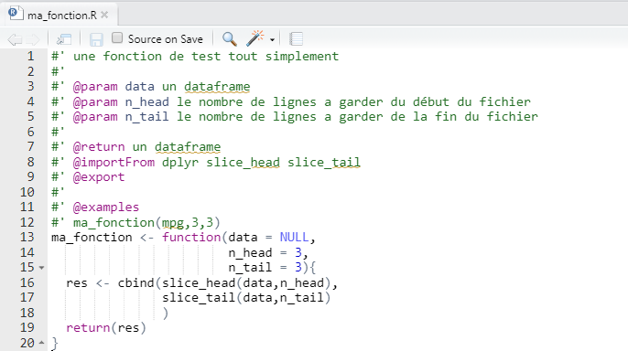628x351 pixels.
Task: Click '@return' on line 7
Action: click(99, 147)
